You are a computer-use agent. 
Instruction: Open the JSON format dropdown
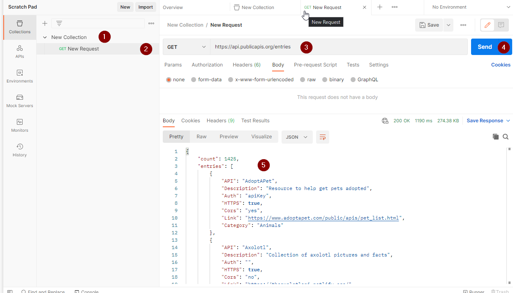[297, 137]
